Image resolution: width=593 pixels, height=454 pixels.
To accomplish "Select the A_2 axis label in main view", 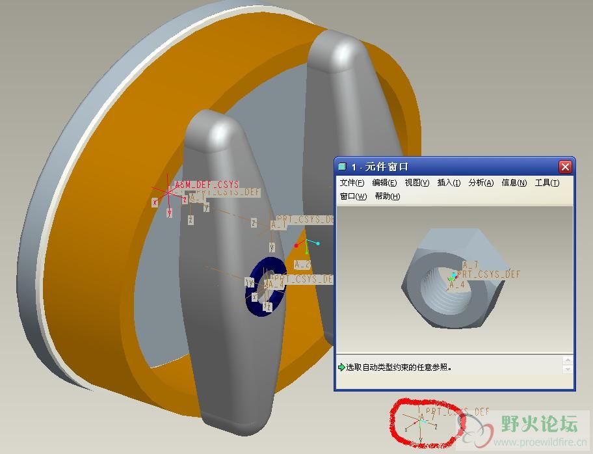I will (302, 265).
